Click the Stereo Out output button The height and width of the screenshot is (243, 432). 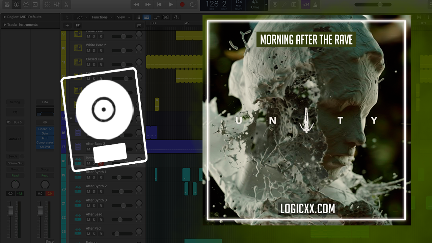(15, 163)
